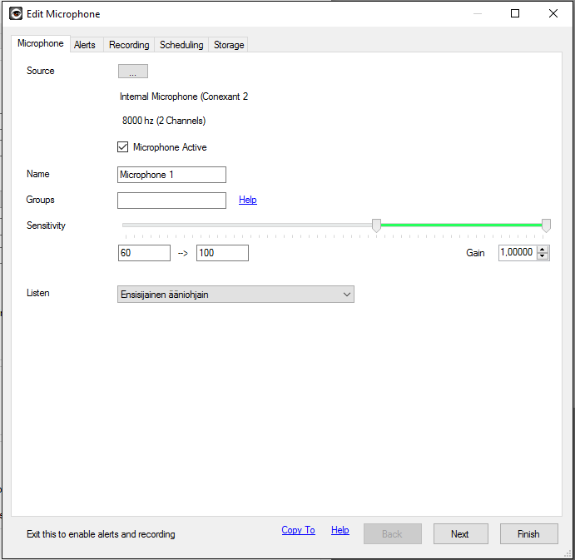This screenshot has height=560, width=575.
Task: Click the Source browse button with ellipsis
Action: (x=132, y=72)
